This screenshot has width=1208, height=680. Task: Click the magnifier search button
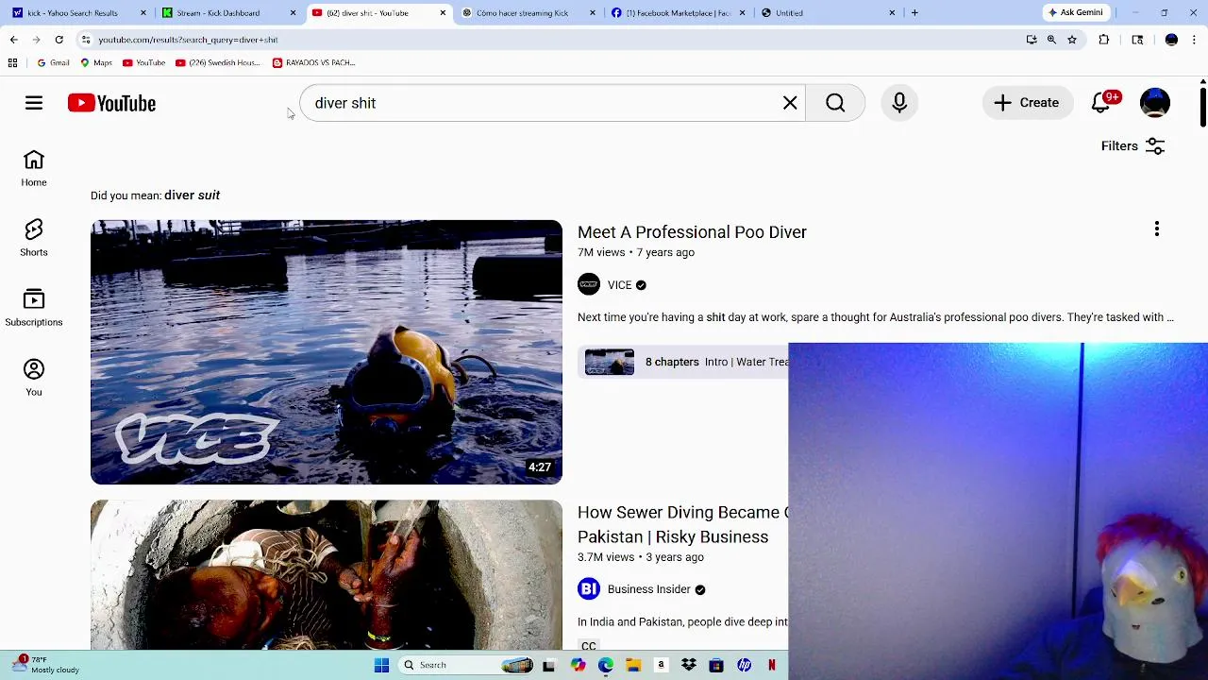pos(835,103)
